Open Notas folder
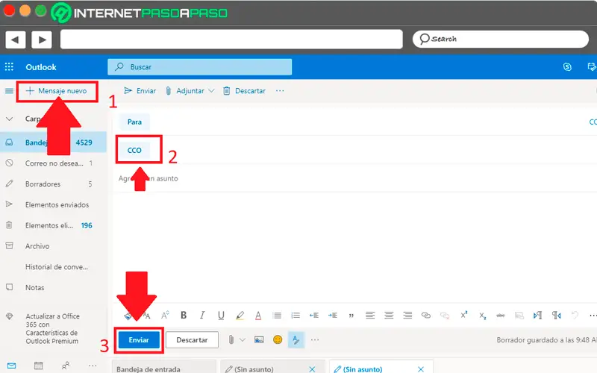 [x=53, y=288]
